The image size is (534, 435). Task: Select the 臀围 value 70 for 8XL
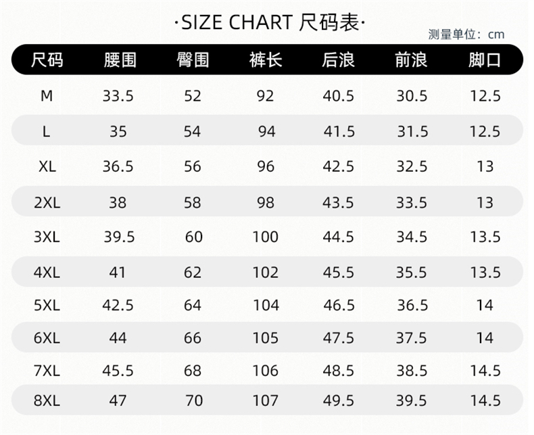click(193, 400)
